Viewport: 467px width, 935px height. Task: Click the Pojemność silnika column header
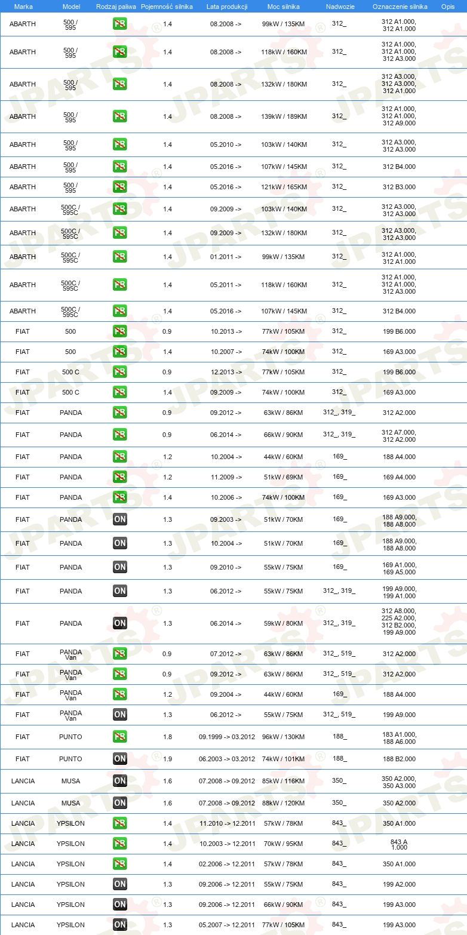tap(167, 7)
